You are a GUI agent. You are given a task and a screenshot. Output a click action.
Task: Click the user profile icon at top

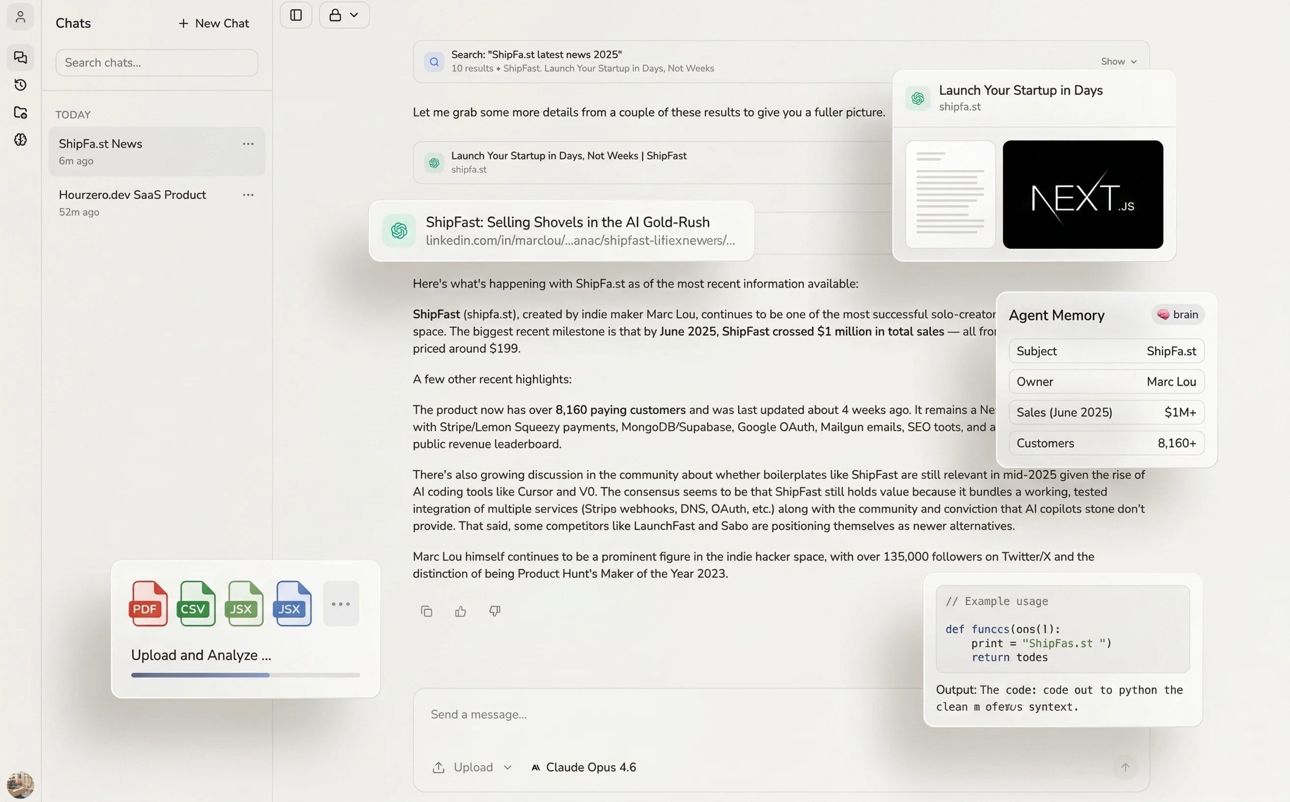click(20, 16)
